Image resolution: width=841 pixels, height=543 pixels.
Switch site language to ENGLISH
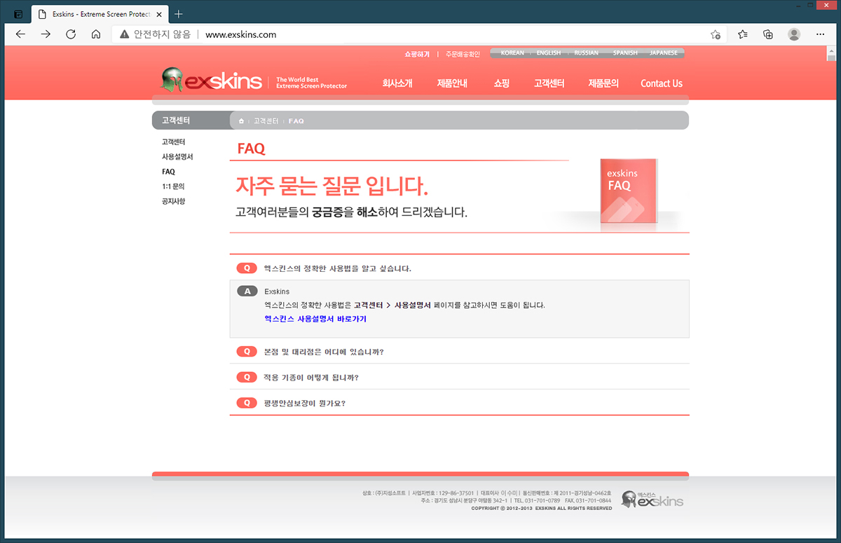pos(549,53)
